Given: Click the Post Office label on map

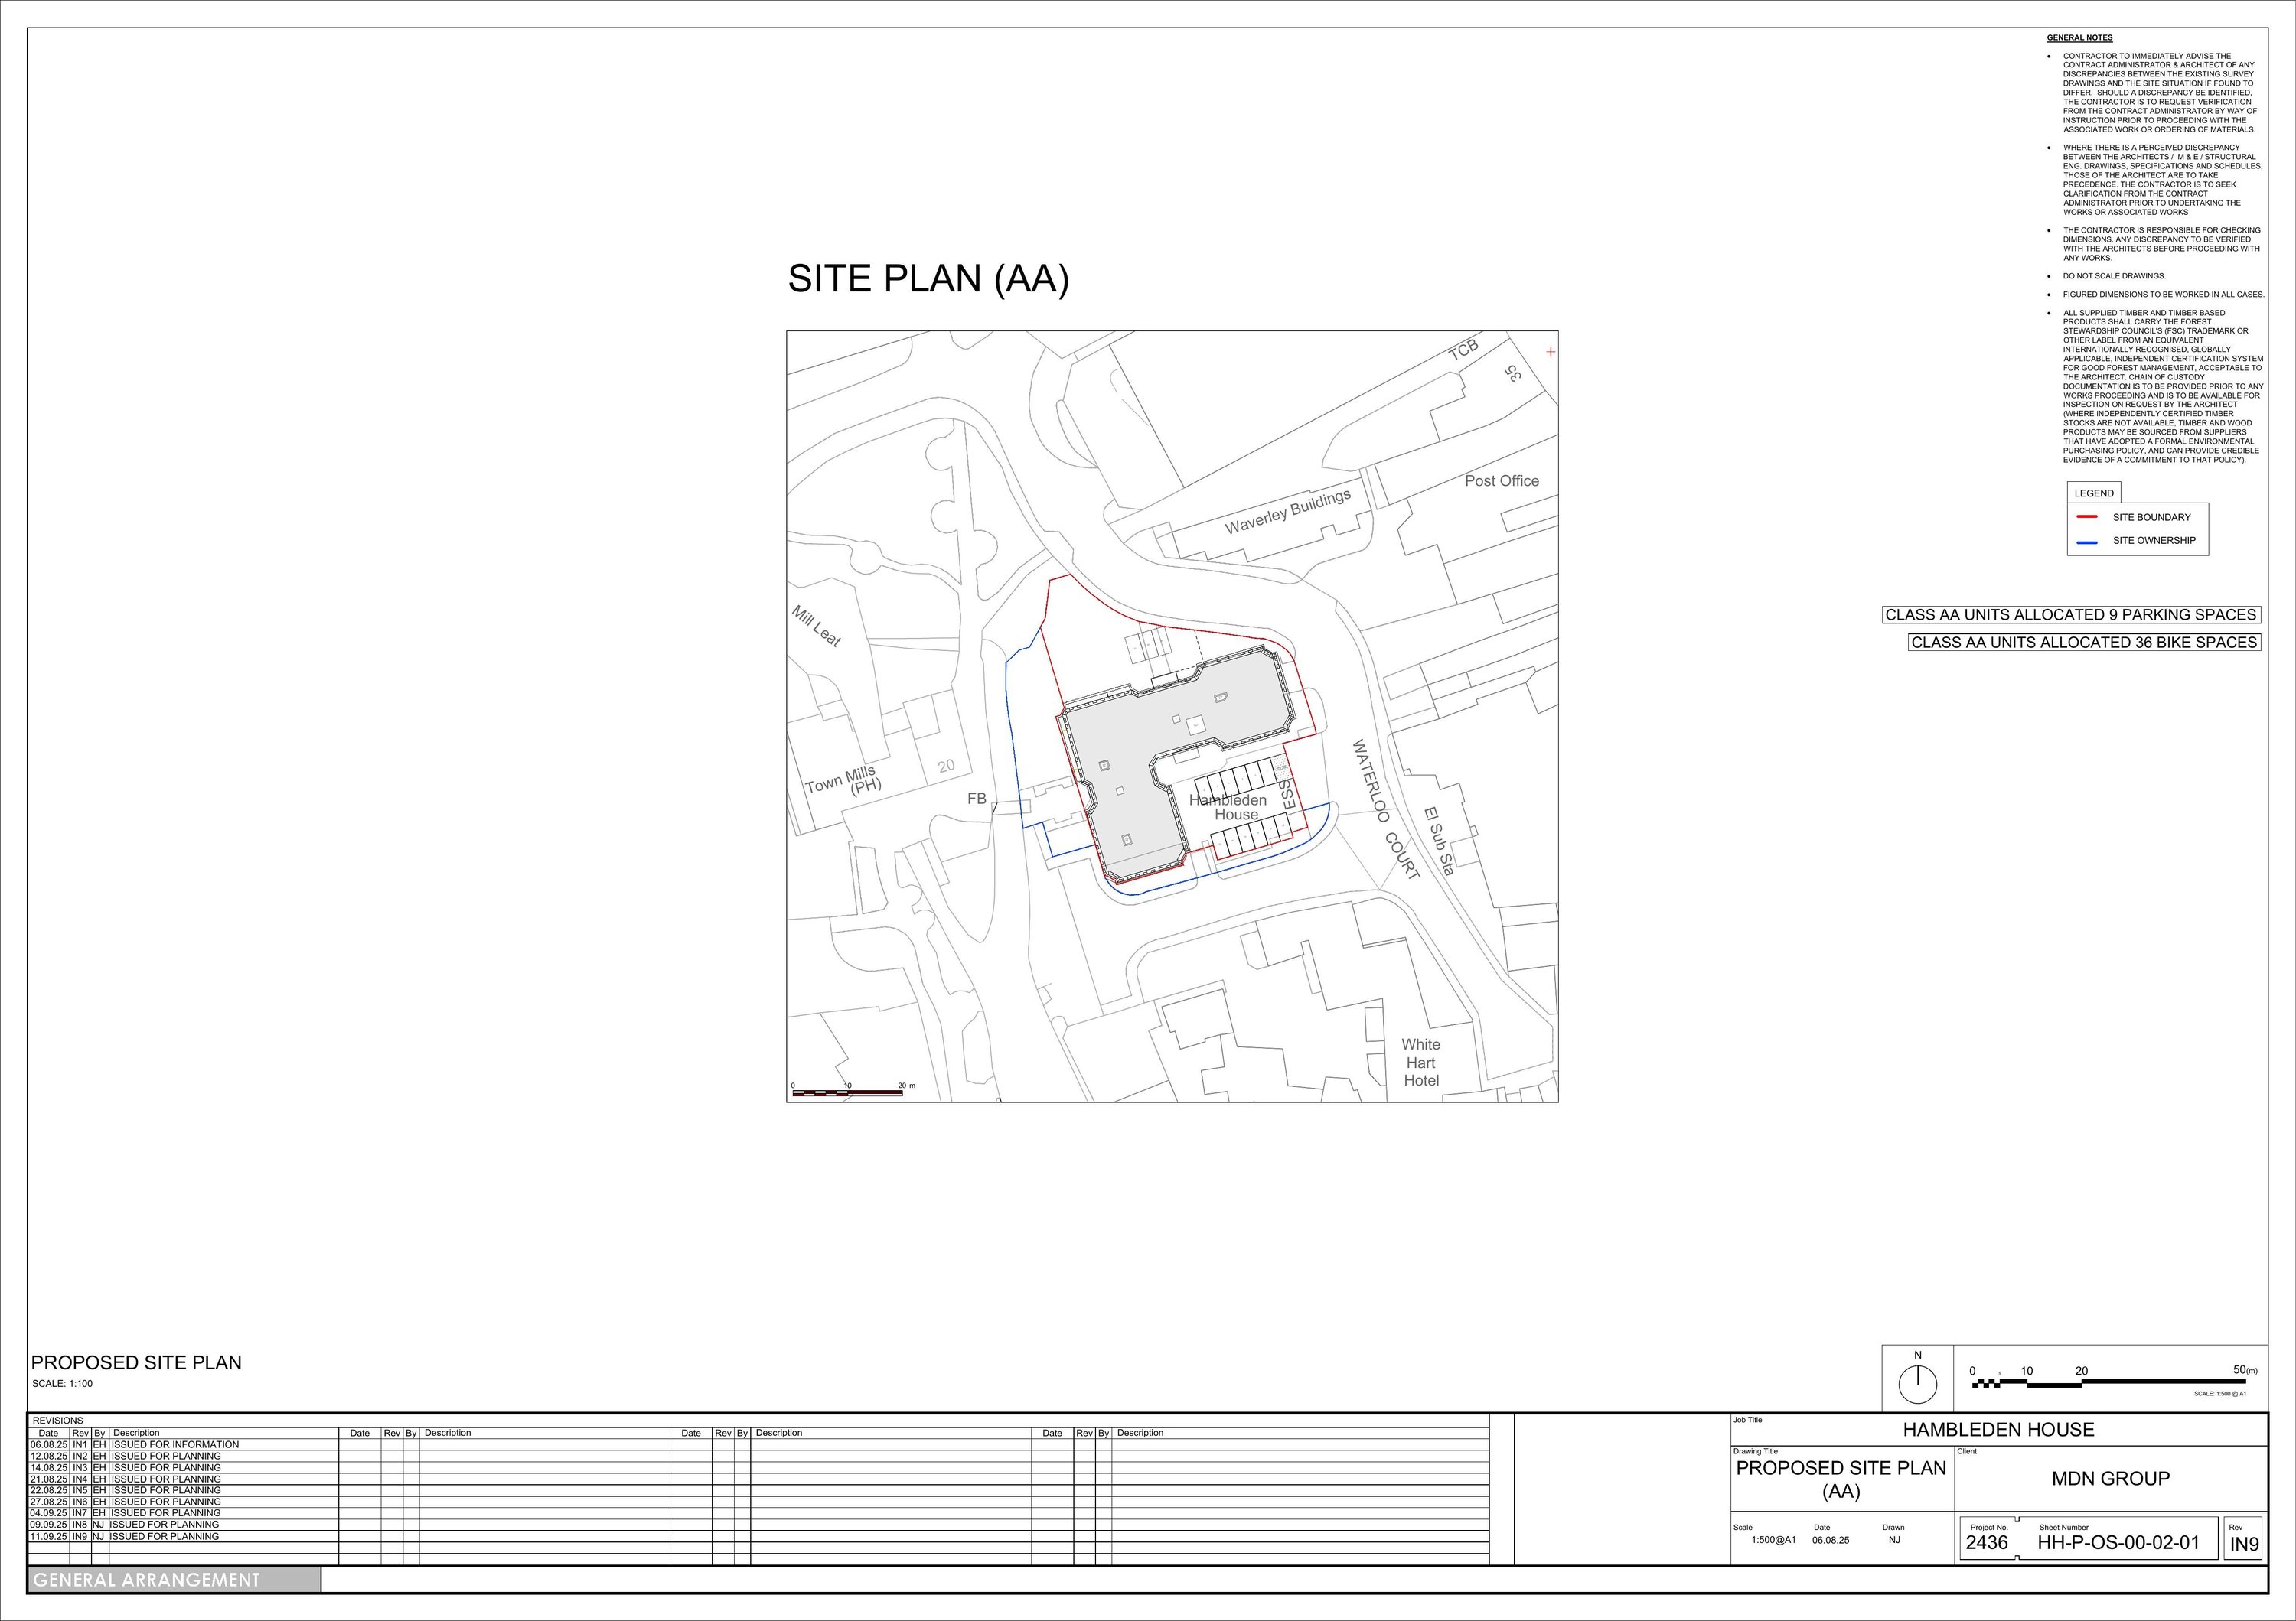Looking at the screenshot, I should coord(1501,480).
